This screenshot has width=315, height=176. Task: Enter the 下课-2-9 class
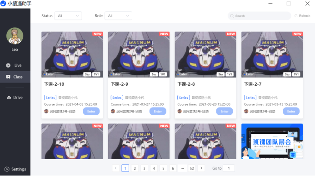[158, 111]
